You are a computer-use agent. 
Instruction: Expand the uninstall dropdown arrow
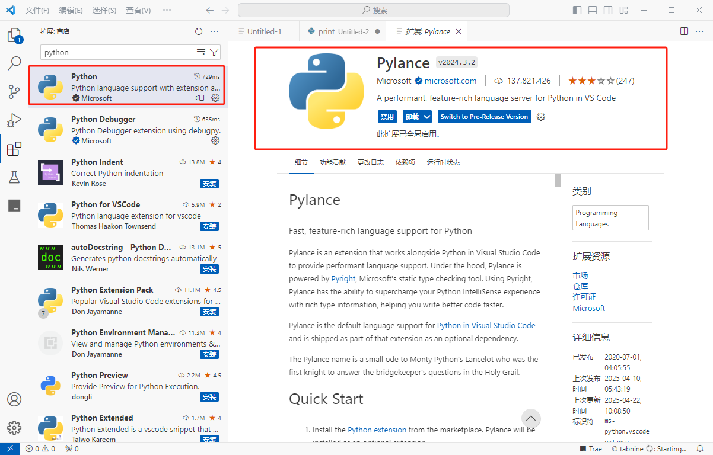427,117
